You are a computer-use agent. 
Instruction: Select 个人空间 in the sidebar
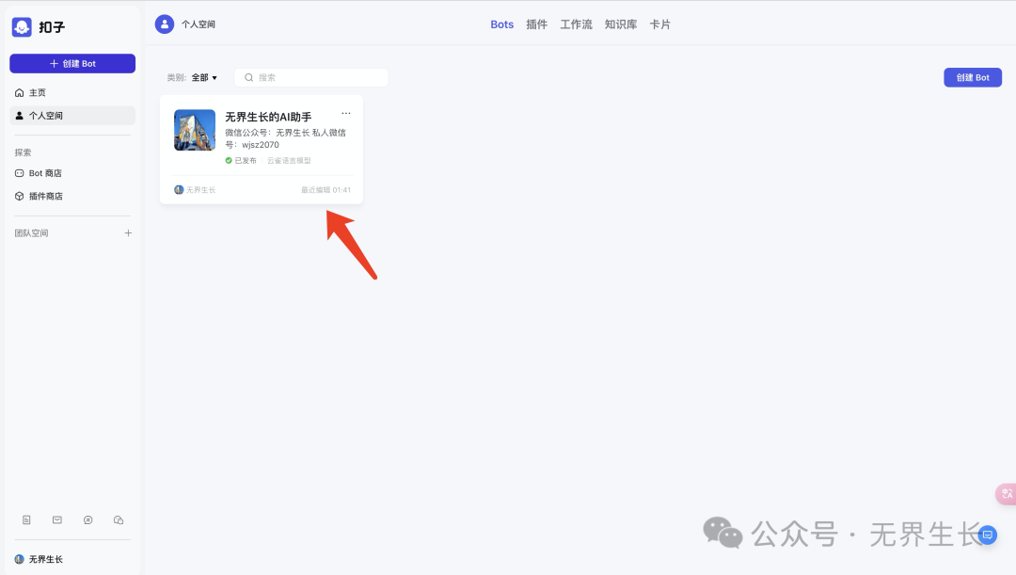pyautogui.click(x=72, y=116)
